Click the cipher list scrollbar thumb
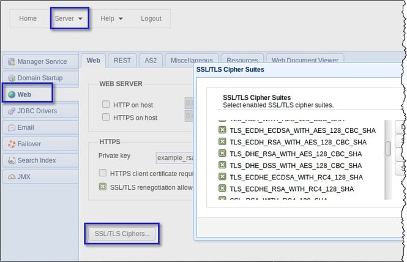Viewport: 407px width, 262px height. (387, 149)
